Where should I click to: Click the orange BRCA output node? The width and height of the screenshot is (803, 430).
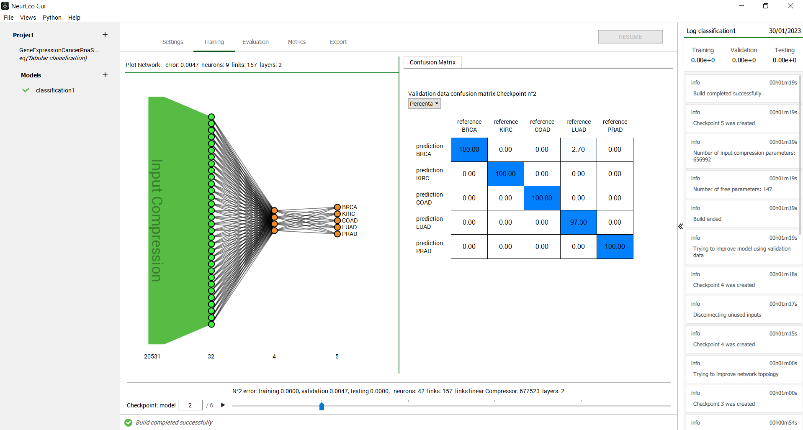pyautogui.click(x=337, y=207)
